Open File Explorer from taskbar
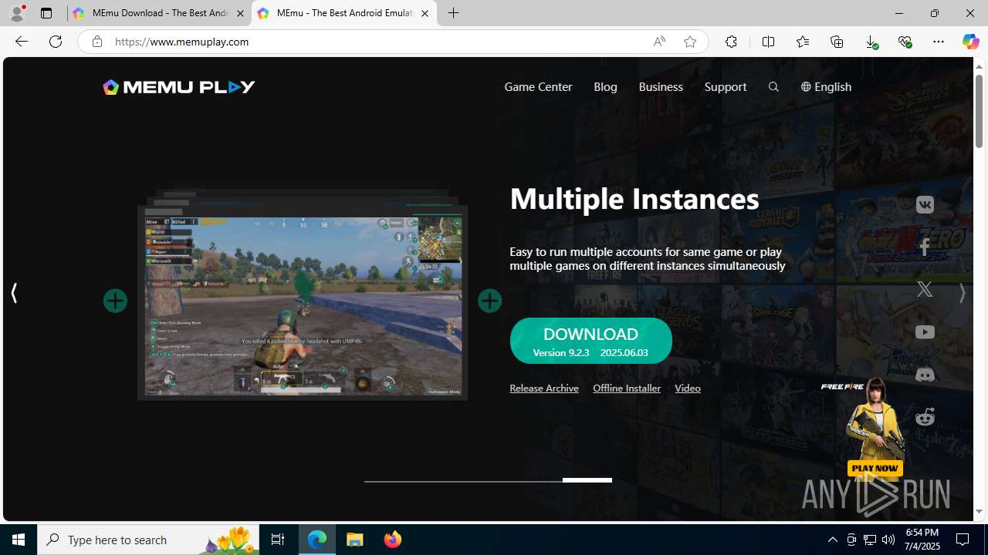This screenshot has width=988, height=555. [355, 540]
